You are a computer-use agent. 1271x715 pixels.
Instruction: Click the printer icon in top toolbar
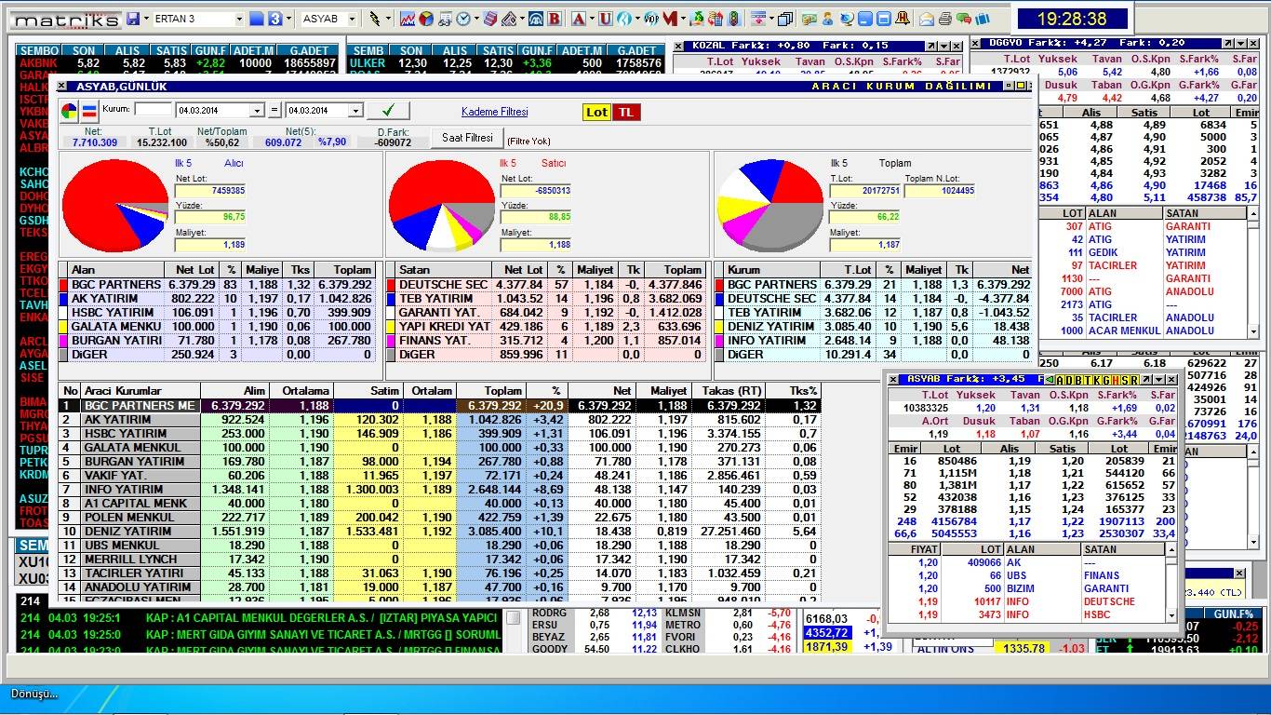pyautogui.click(x=944, y=19)
